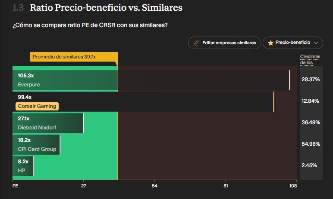Click the Crecimiento column header link

[310, 59]
